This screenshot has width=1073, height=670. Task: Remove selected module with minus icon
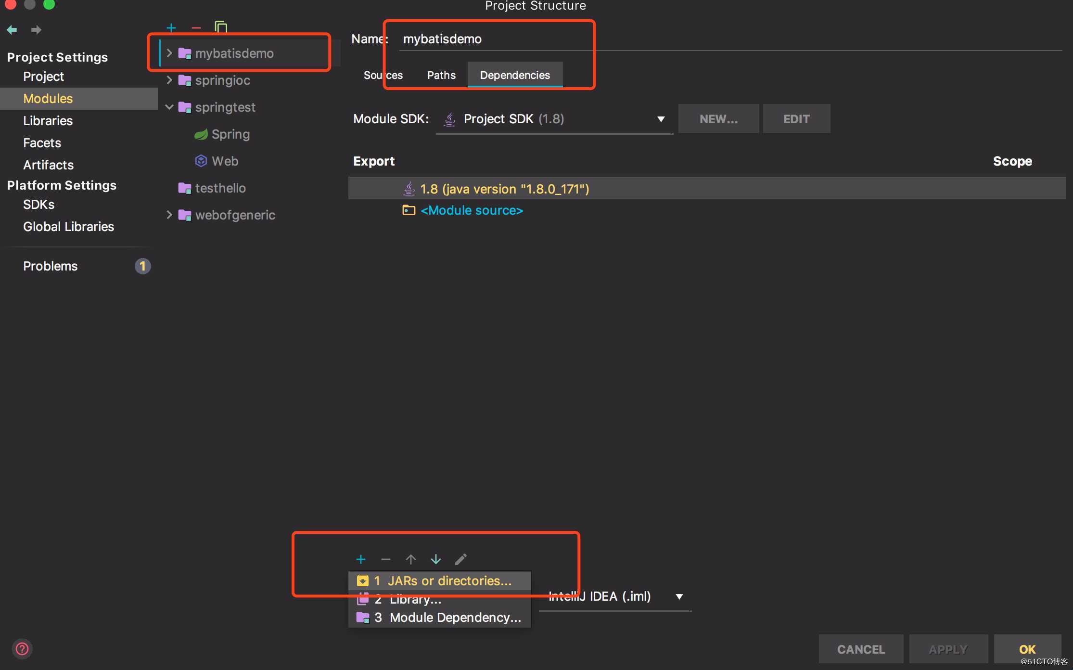coord(196,28)
